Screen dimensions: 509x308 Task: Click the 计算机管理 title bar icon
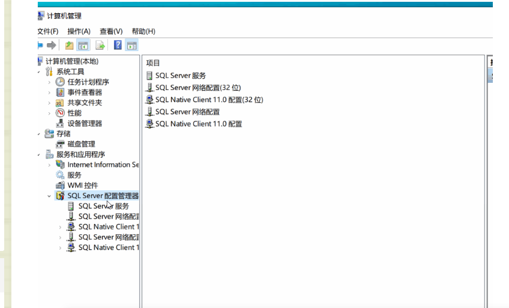pos(41,16)
